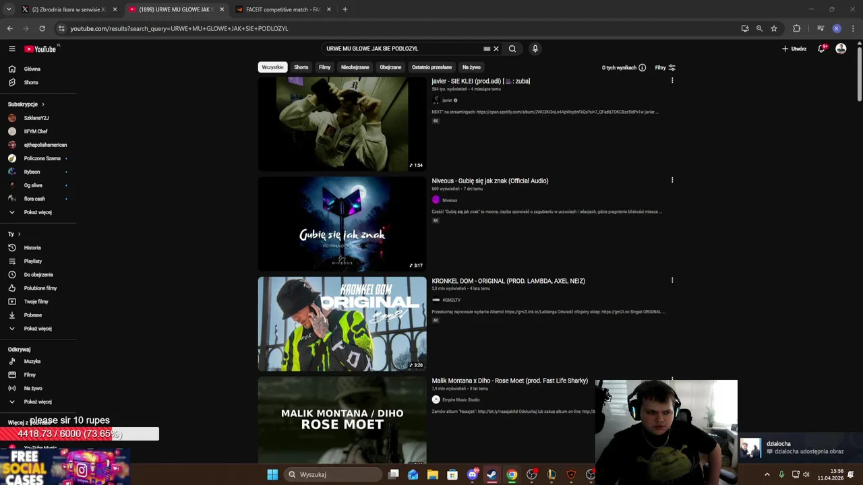The width and height of the screenshot is (863, 485).
Task: Open Do obejrzenia watch later
Action: [x=38, y=275]
